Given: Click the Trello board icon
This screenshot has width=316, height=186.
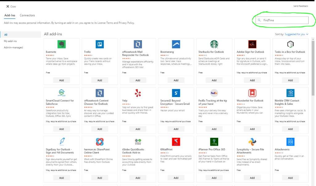Looking at the screenshot, I should 100,44.
